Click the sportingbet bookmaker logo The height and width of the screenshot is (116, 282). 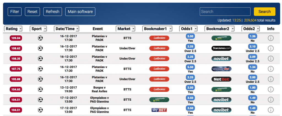tap(221, 69)
